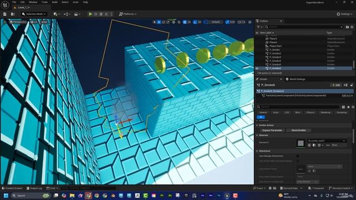Choose the Scale tool in viewport toolbar
The height and width of the screenshot is (200, 356).
tap(168, 22)
